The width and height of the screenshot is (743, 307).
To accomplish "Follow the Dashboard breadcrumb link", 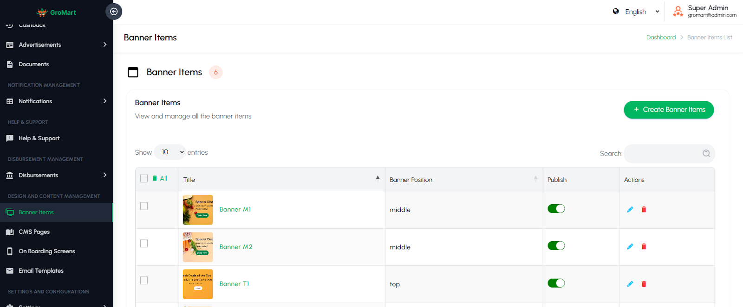I will pyautogui.click(x=661, y=38).
